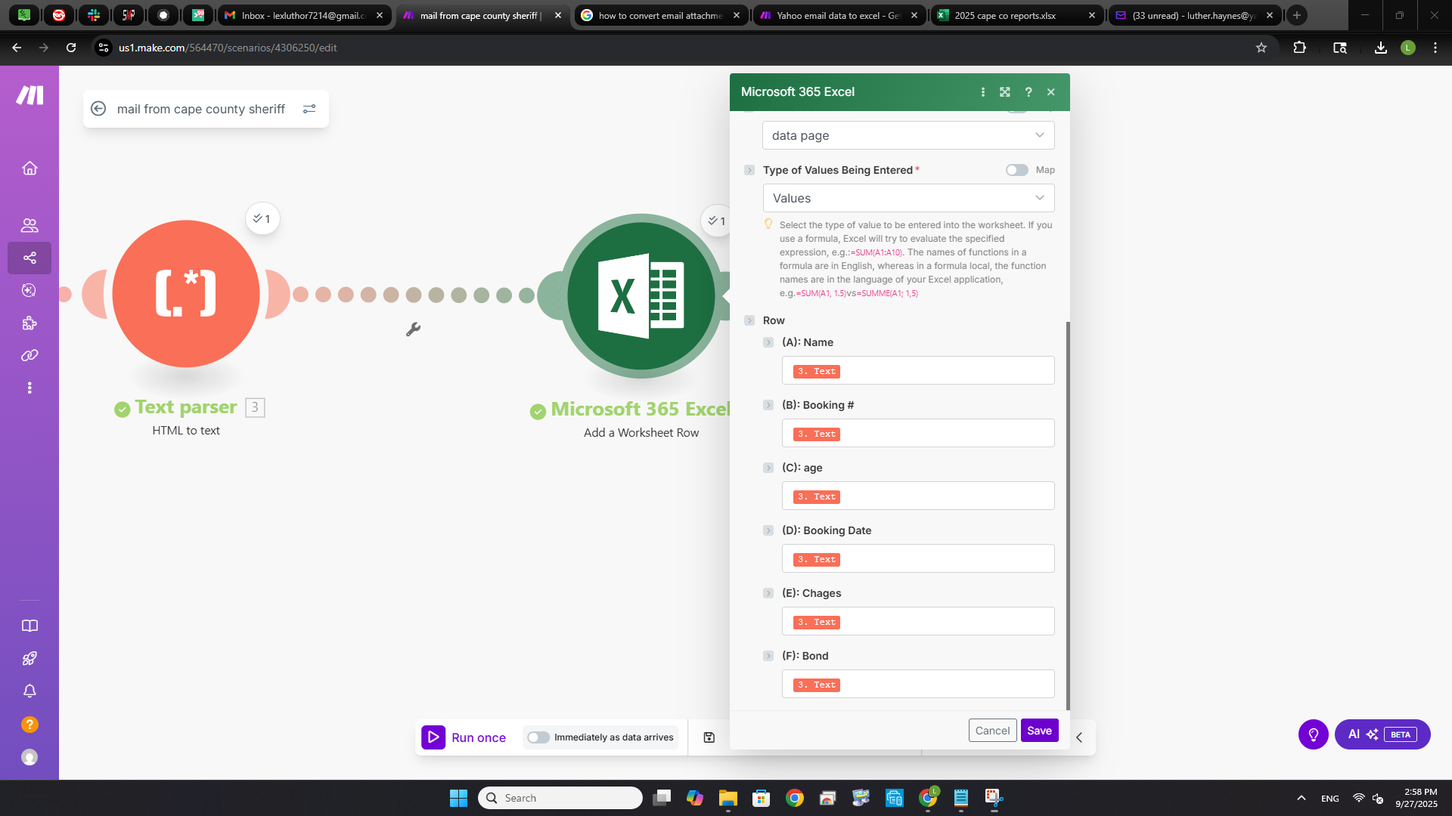Open the data page worksheet dropdown
Image resolution: width=1452 pixels, height=816 pixels.
coord(907,135)
